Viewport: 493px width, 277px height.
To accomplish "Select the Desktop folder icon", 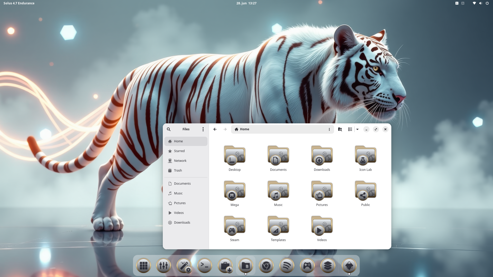I will pos(235,155).
